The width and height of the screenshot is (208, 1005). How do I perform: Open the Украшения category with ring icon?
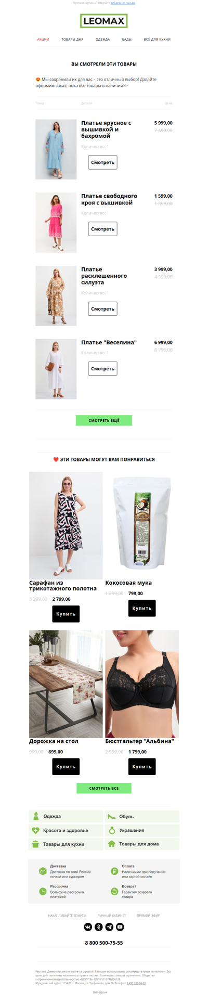coord(142,830)
